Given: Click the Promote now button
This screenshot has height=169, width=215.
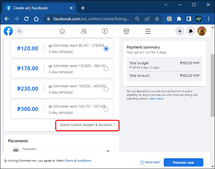Looking at the screenshot, I should click(183, 163).
